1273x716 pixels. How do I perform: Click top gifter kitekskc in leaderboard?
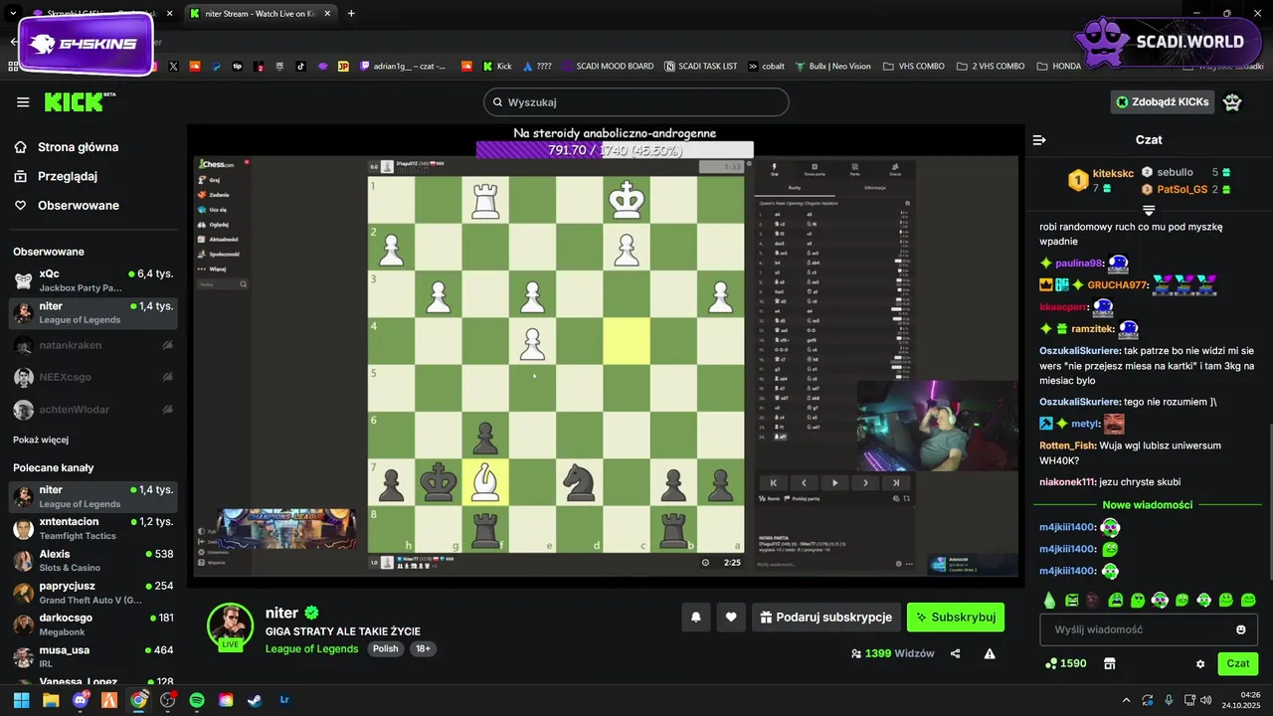tap(1101, 180)
